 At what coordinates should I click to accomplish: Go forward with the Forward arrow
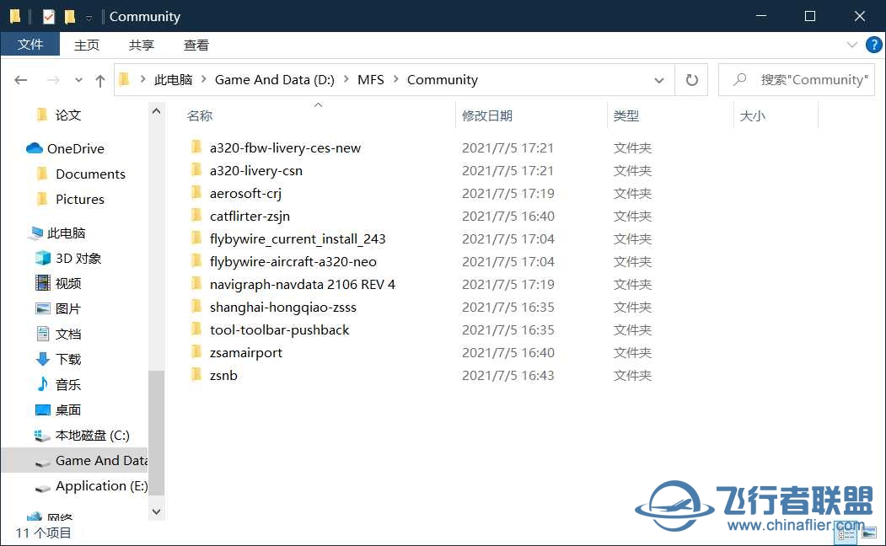(53, 80)
